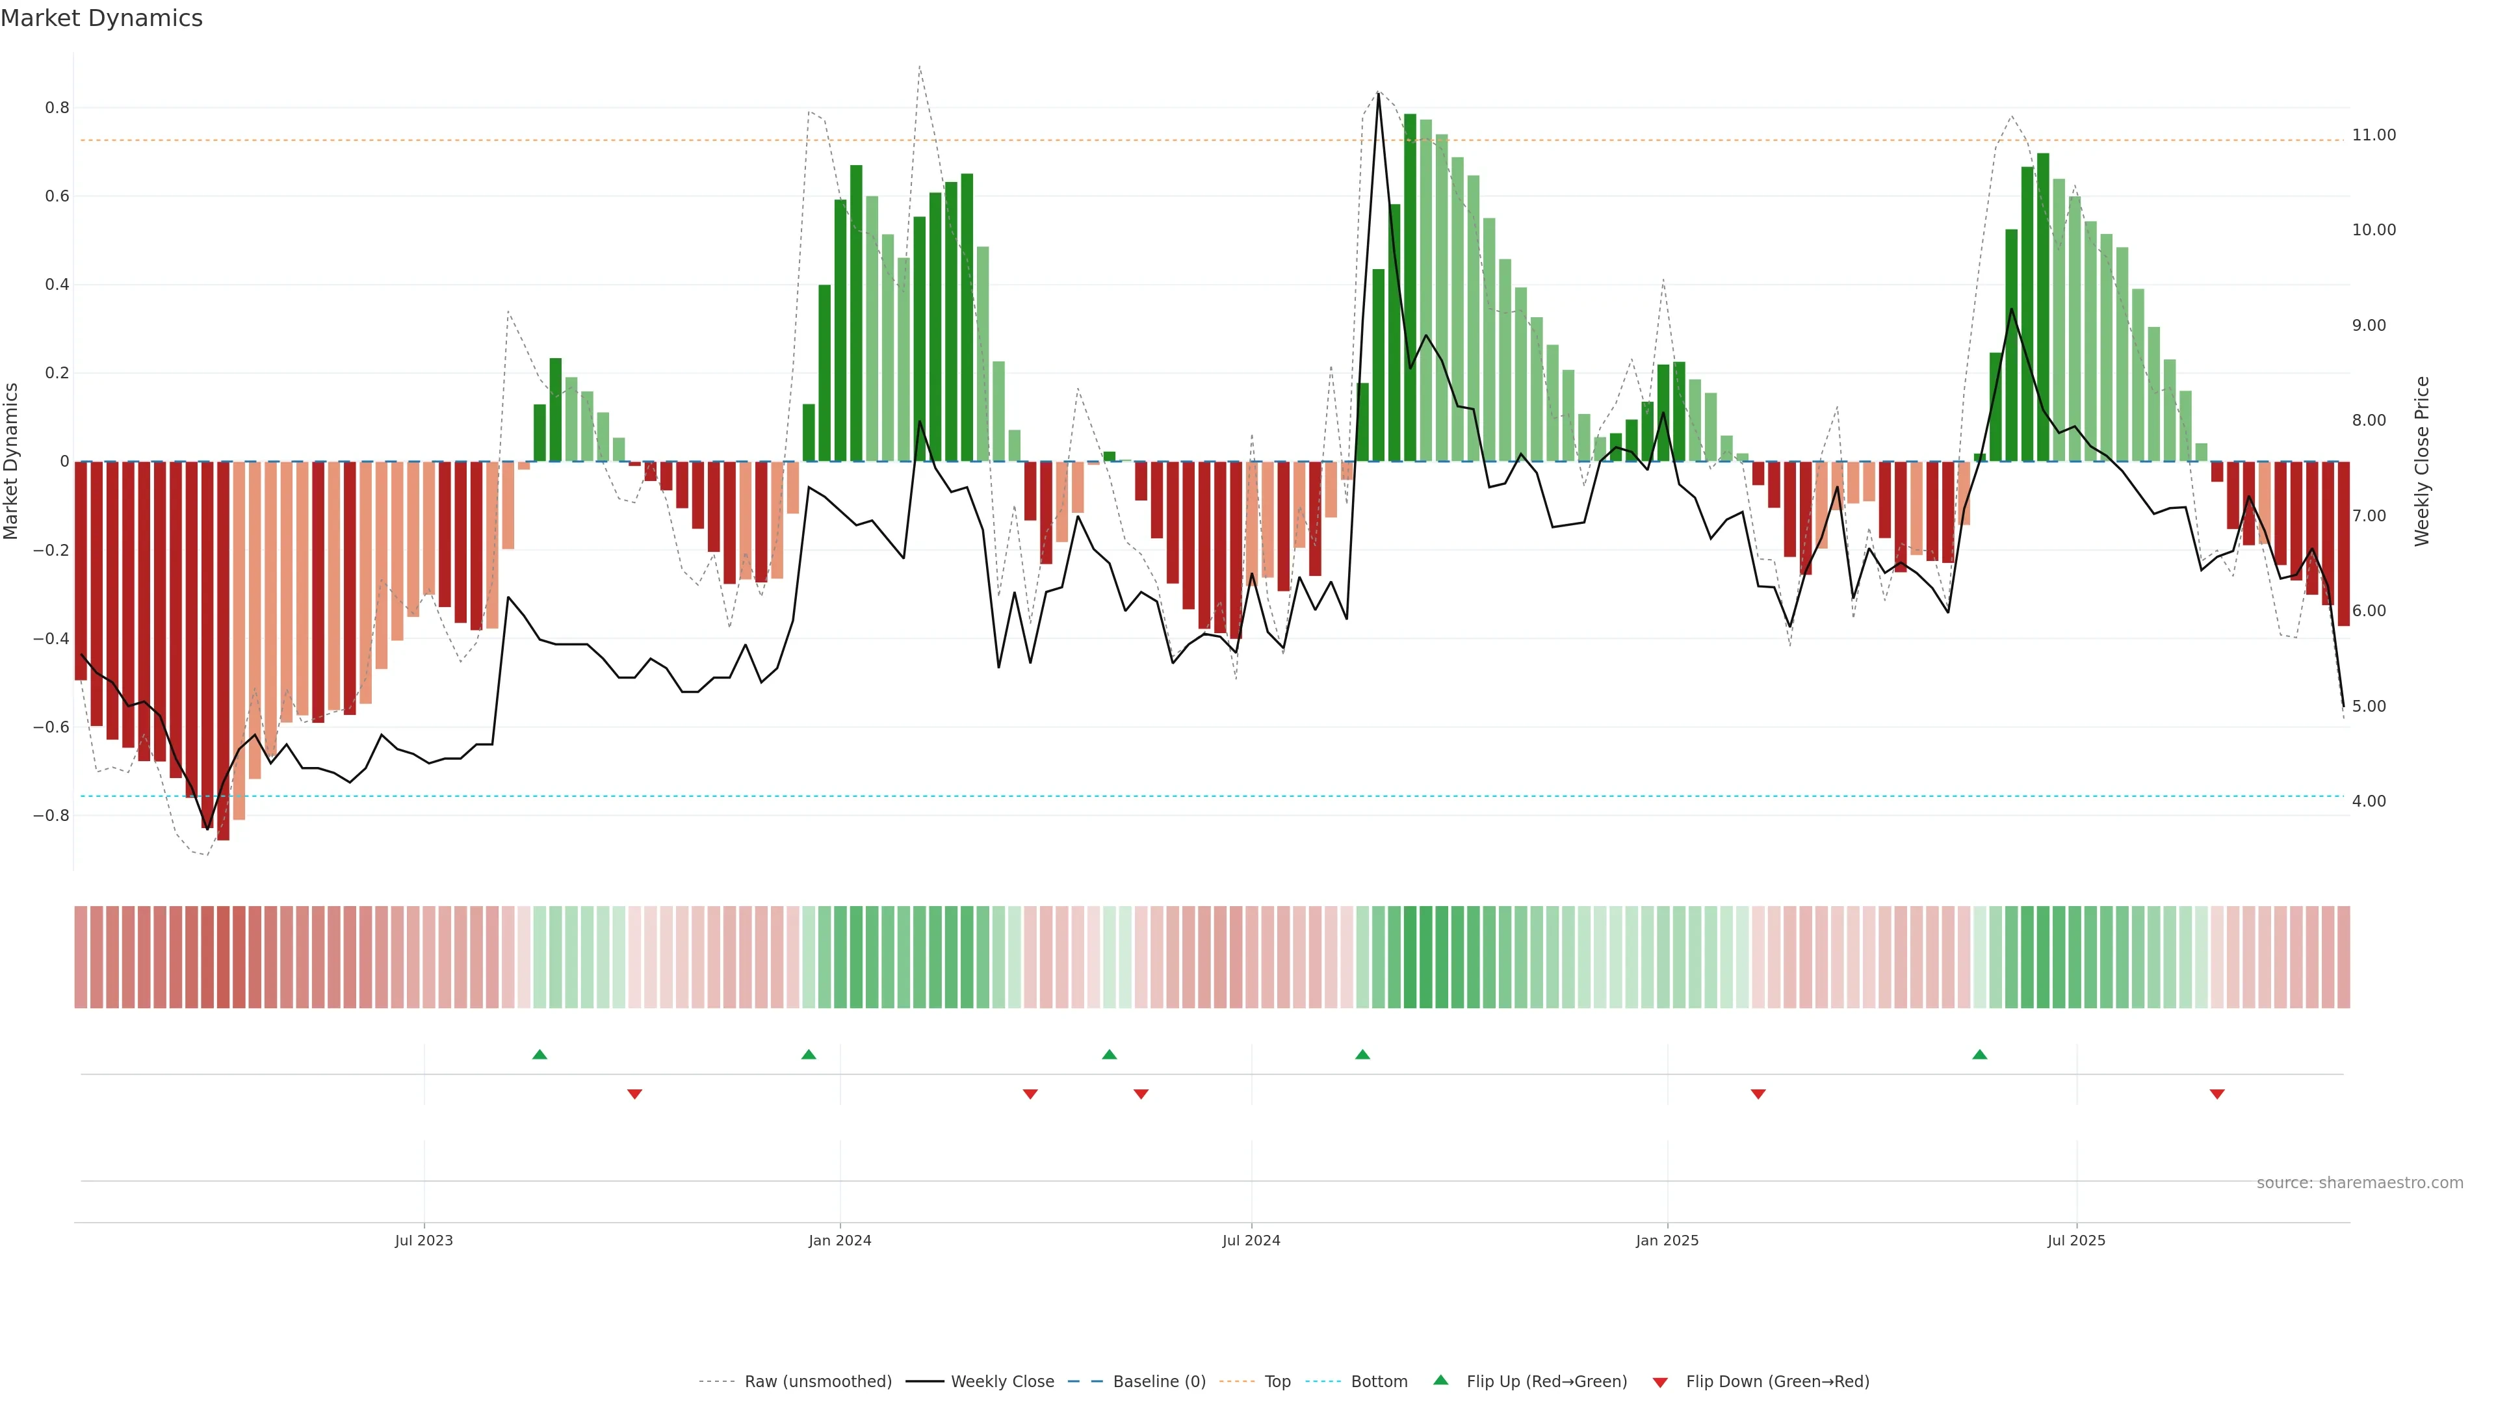The image size is (2496, 1404).
Task: Click the green Flip Up marker after Jul 2024
Action: click(1362, 1054)
